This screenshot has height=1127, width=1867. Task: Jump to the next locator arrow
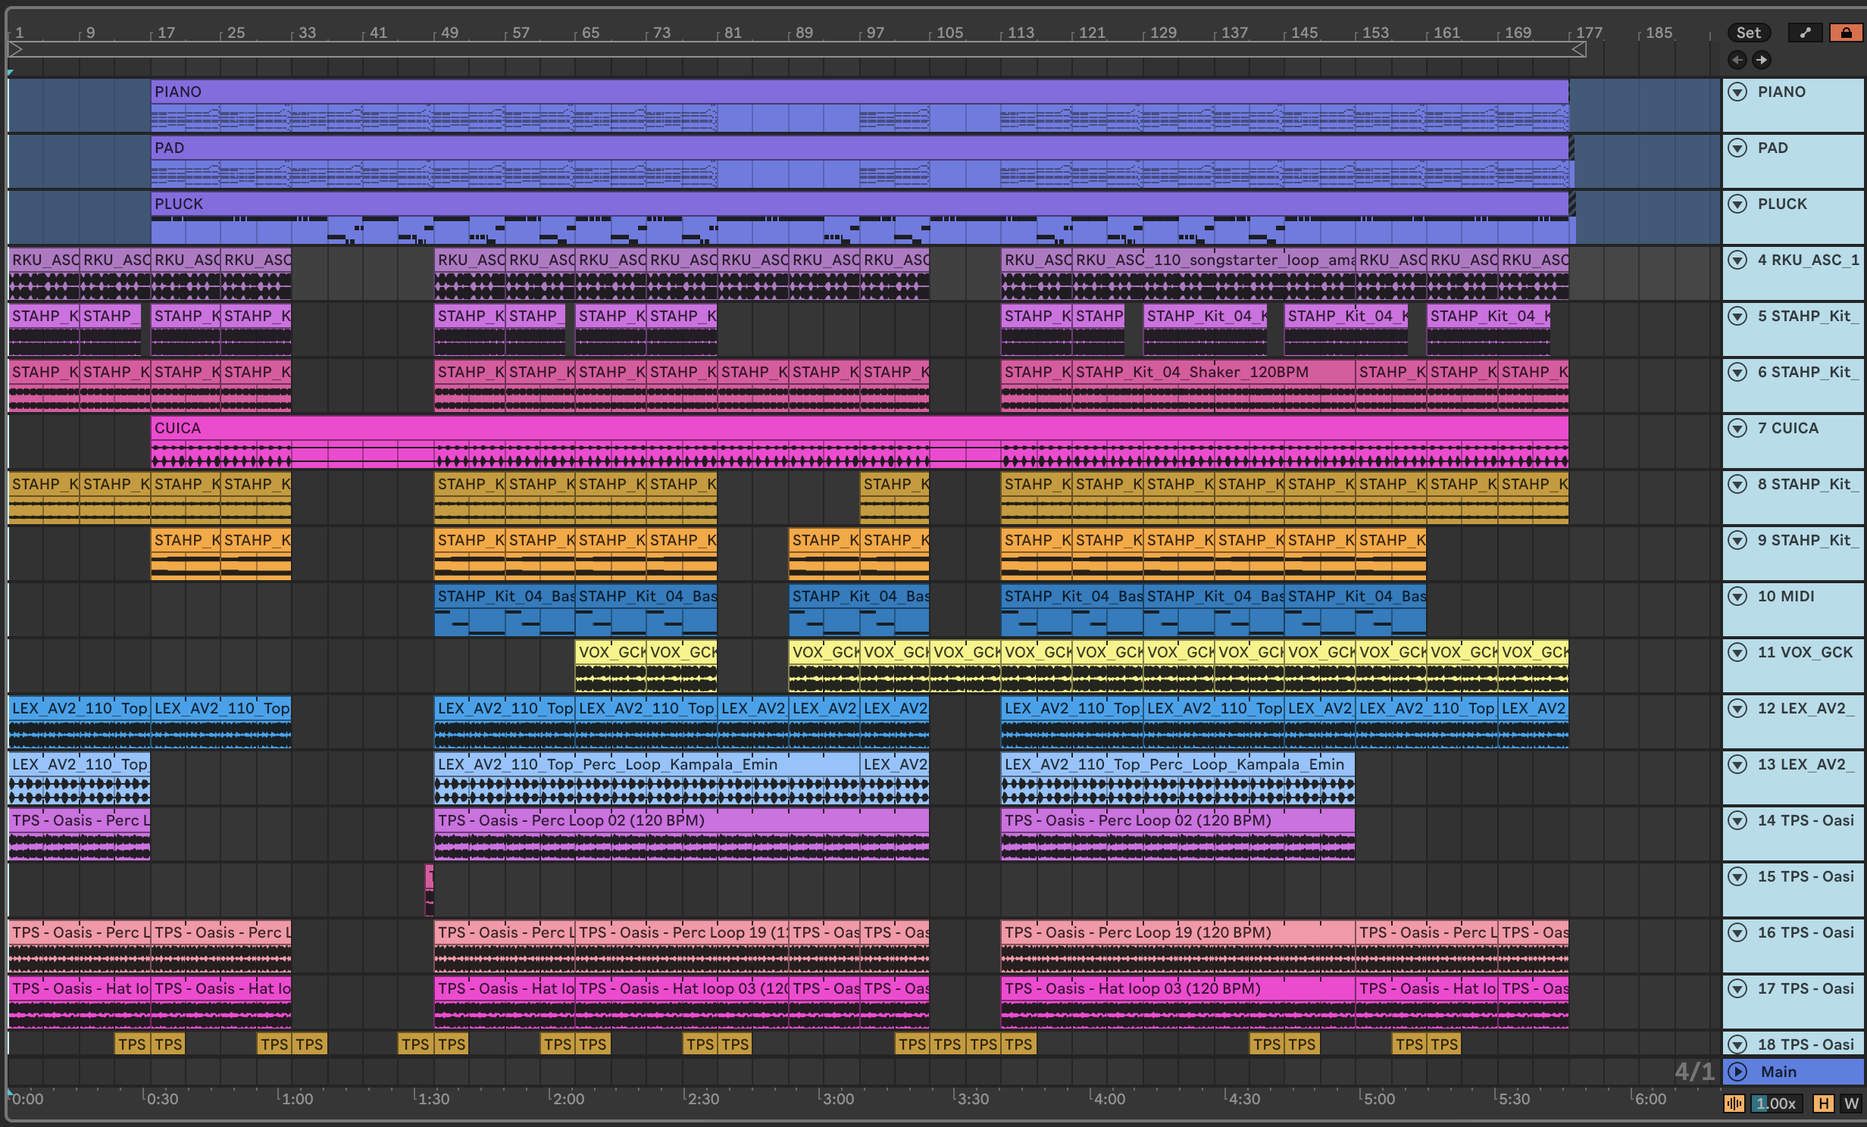(x=1762, y=60)
